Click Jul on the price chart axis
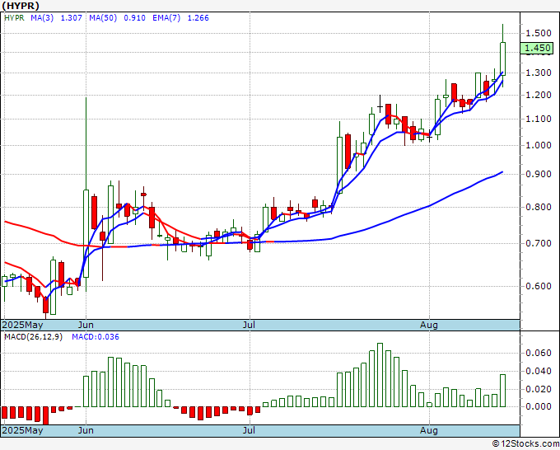Screen dimensions: 560x450 (x=249, y=325)
